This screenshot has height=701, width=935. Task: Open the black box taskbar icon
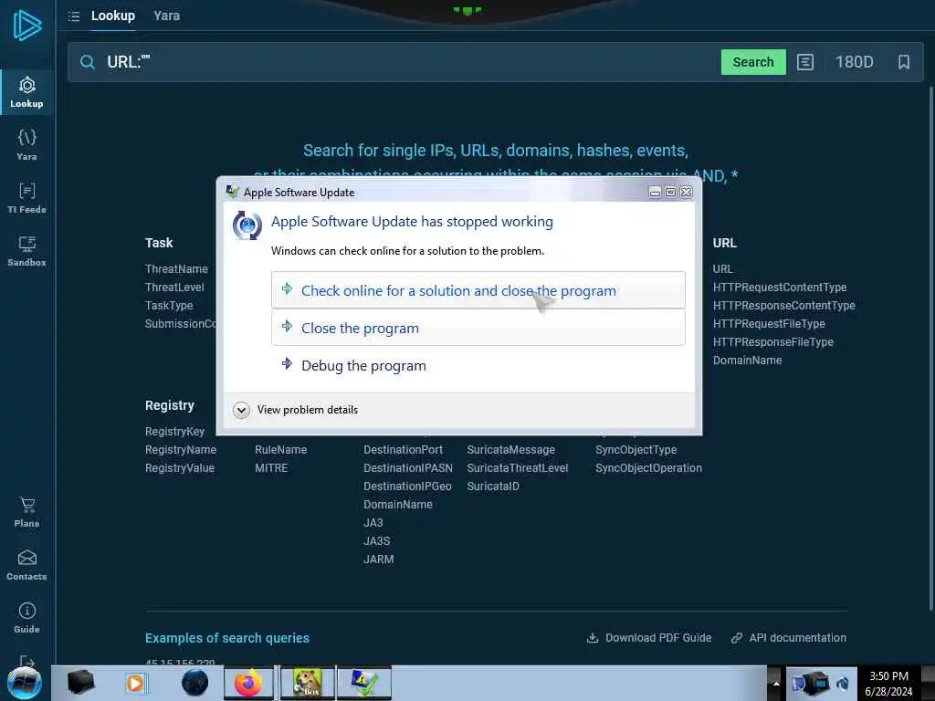[80, 683]
